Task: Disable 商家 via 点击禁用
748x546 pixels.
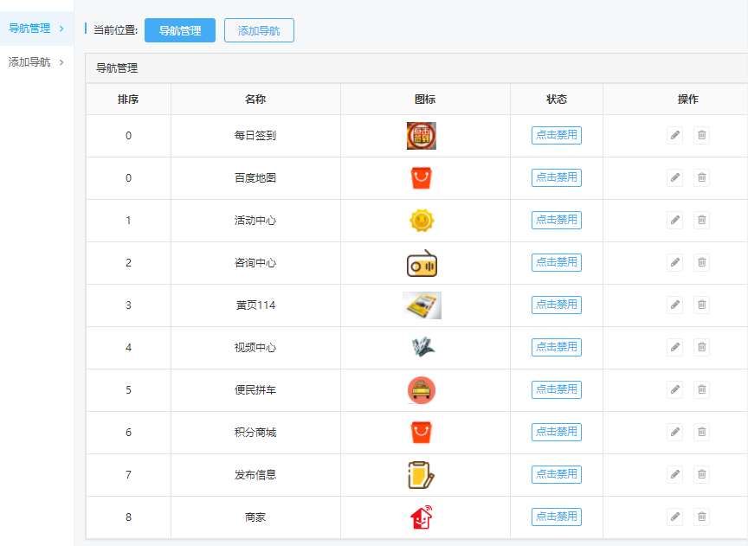Action: tap(556, 517)
